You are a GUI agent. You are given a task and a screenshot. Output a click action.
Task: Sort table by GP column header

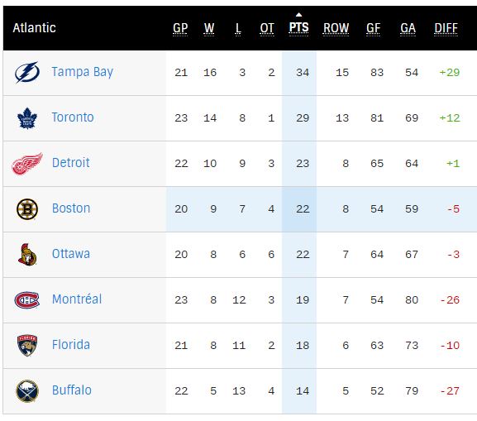pyautogui.click(x=180, y=28)
